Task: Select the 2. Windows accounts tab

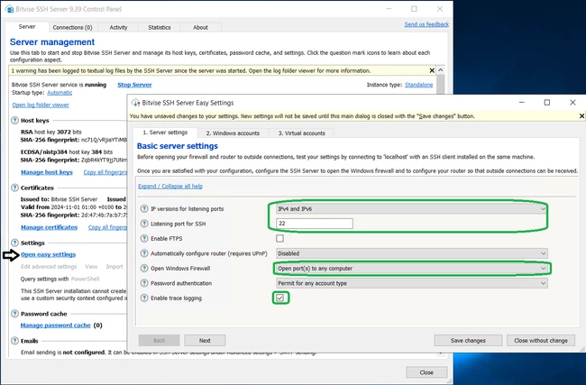Action: point(233,133)
